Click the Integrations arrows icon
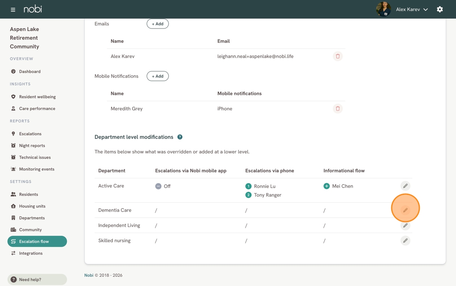 coord(13,253)
